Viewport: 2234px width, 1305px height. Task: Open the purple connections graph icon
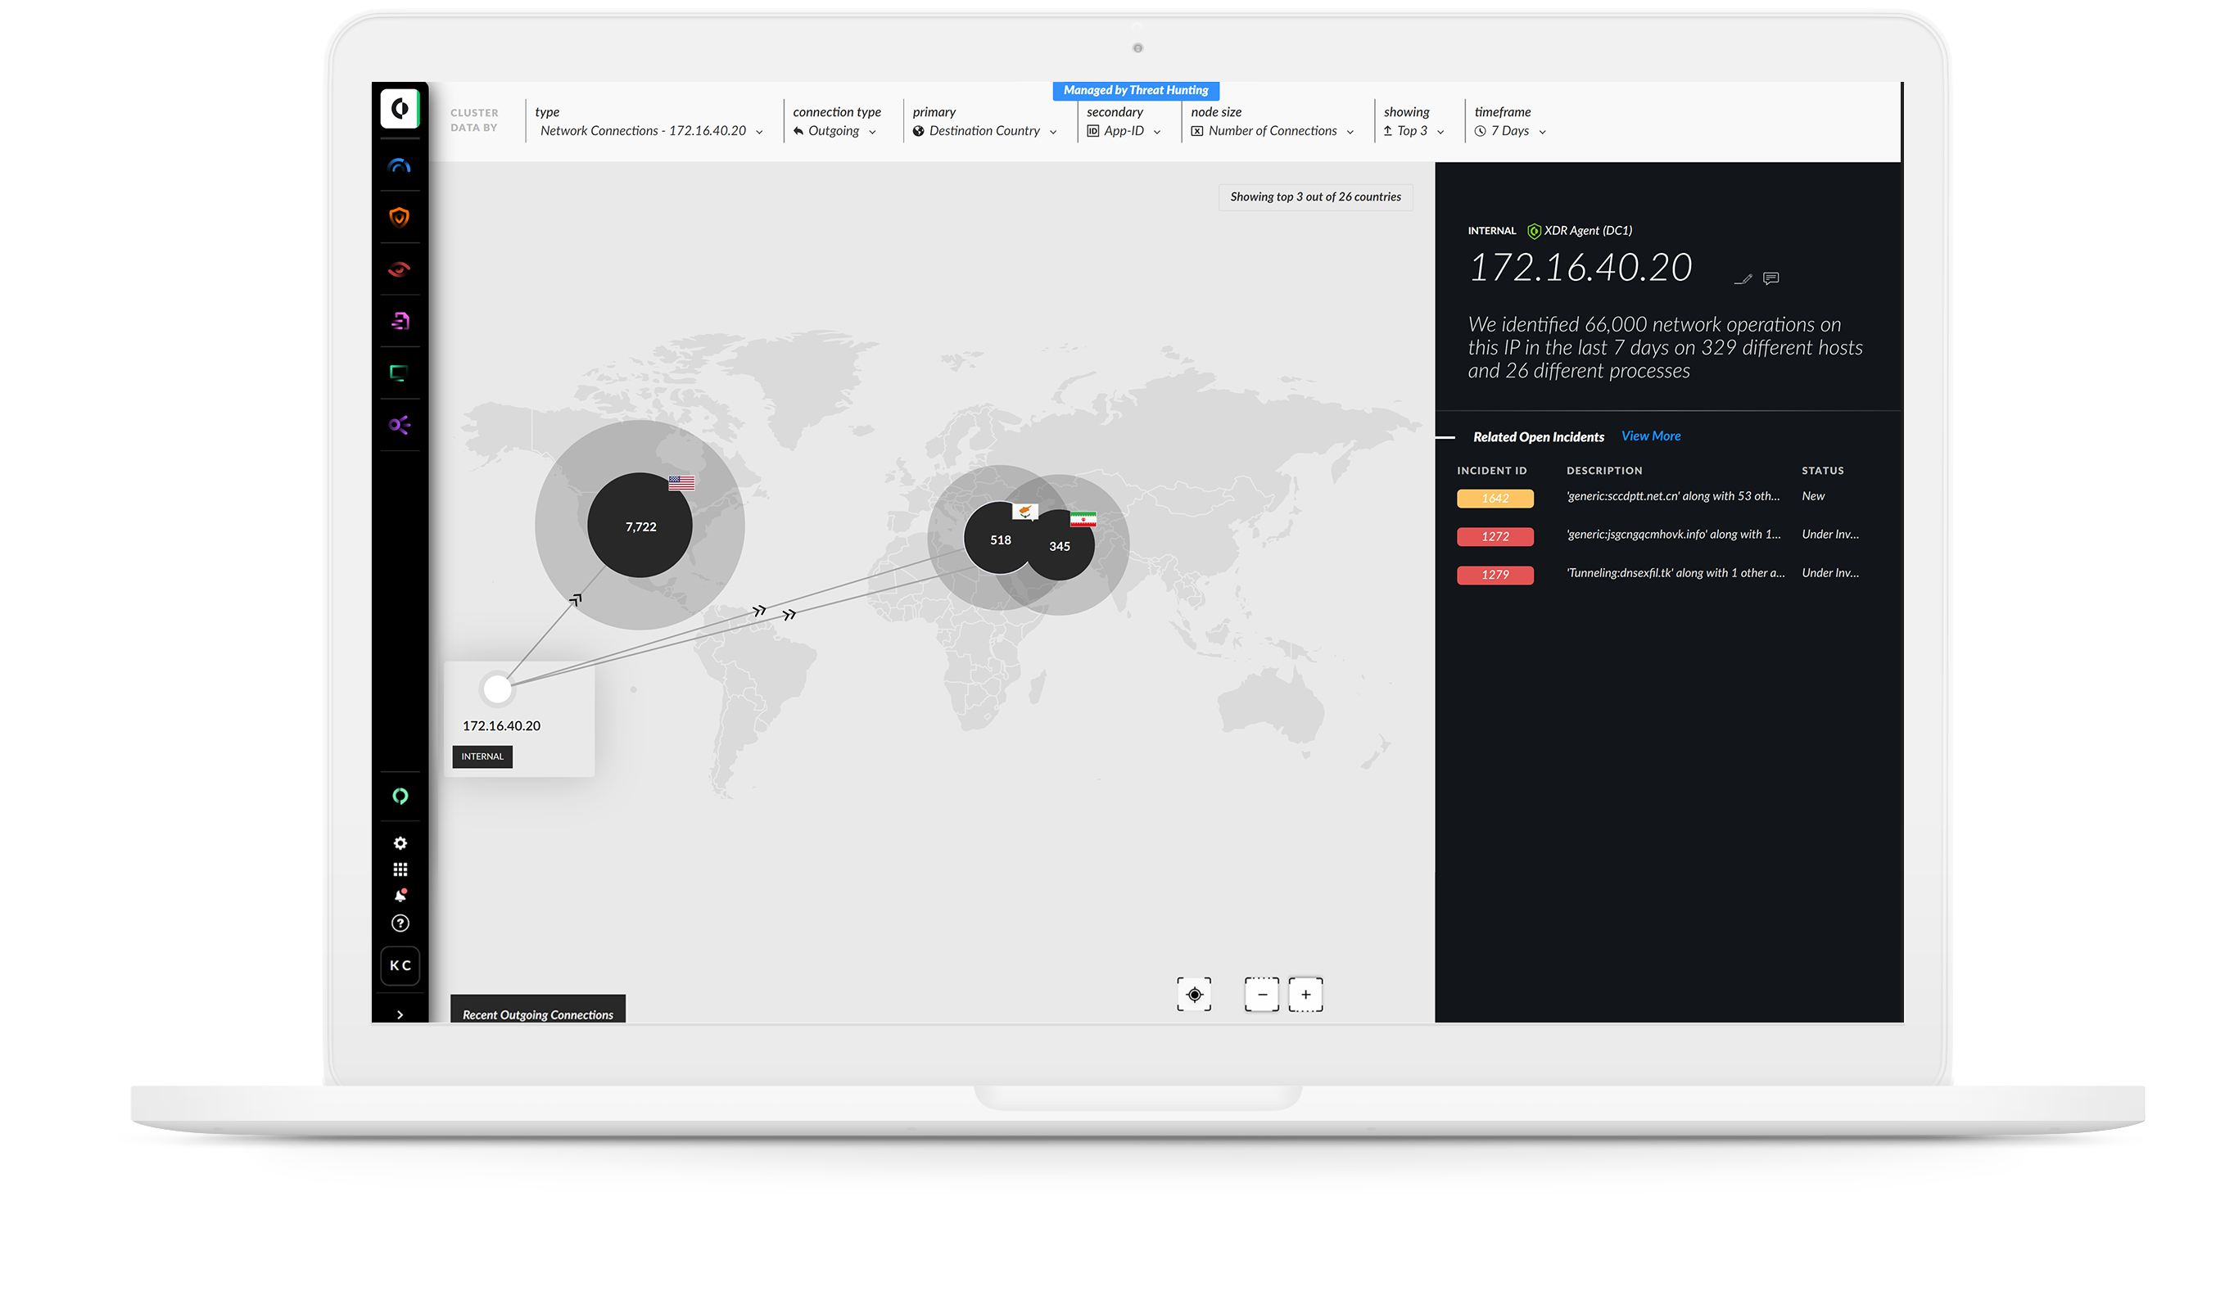[x=400, y=426]
